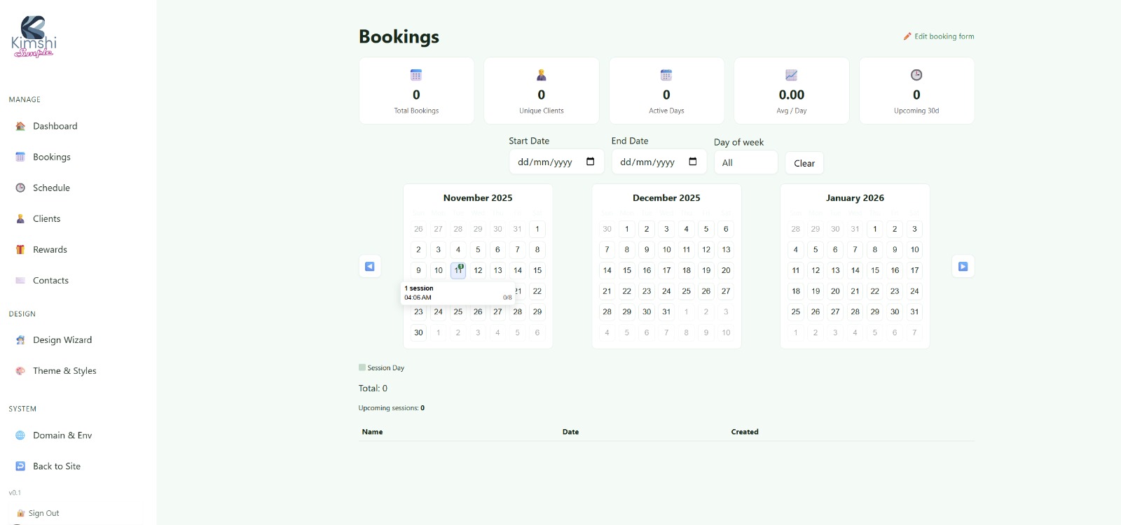1121x525 pixels.
Task: Click the Contacts envelope icon
Action: [x=20, y=280]
